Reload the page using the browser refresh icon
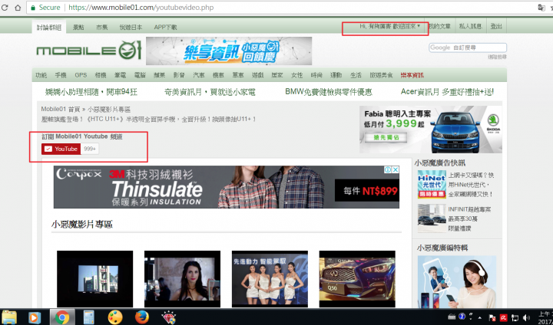 (5, 8)
